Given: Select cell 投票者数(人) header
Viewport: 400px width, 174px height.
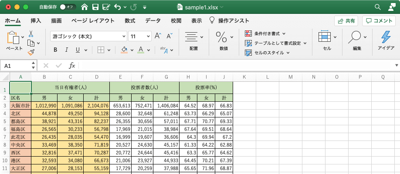Looking at the screenshot, I should (x=145, y=87).
